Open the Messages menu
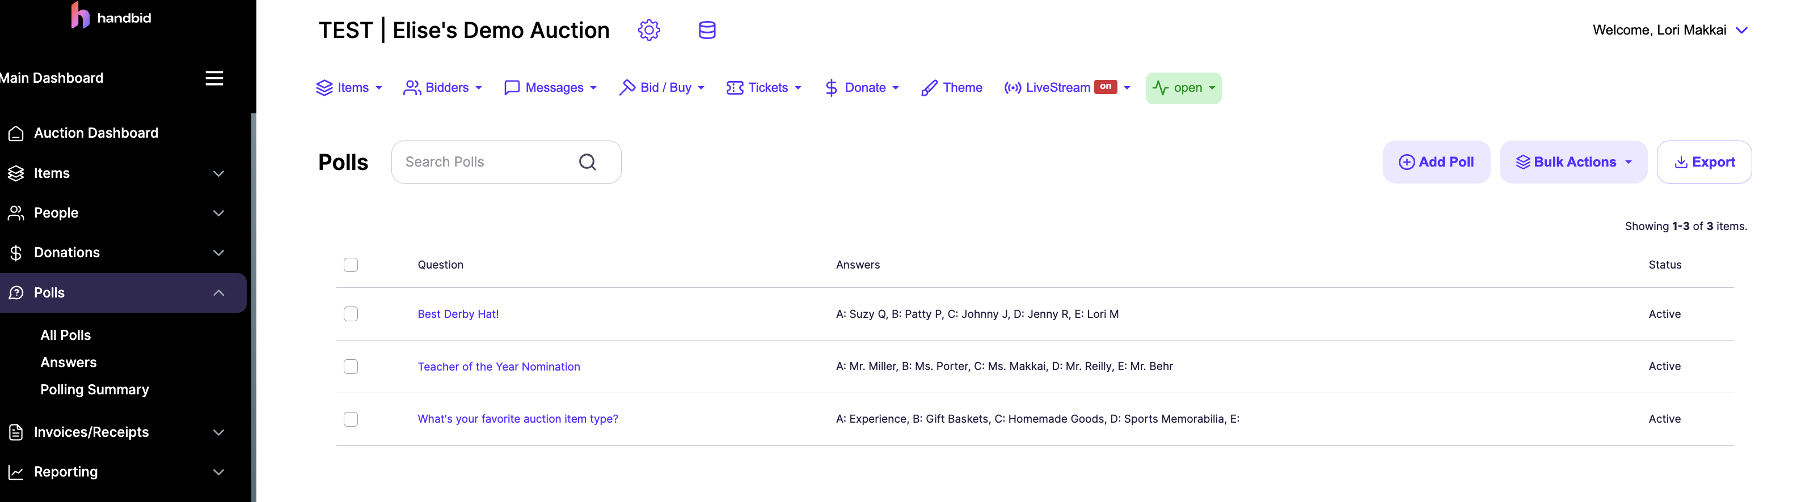 [x=550, y=88]
